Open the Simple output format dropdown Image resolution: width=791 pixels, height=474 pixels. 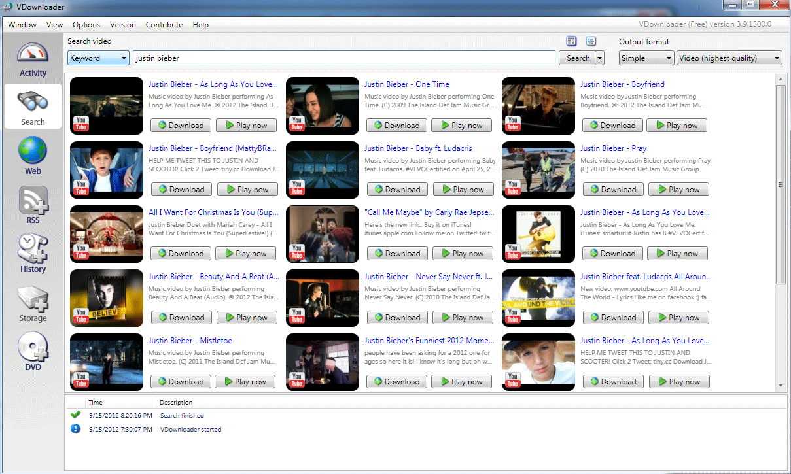tap(646, 58)
